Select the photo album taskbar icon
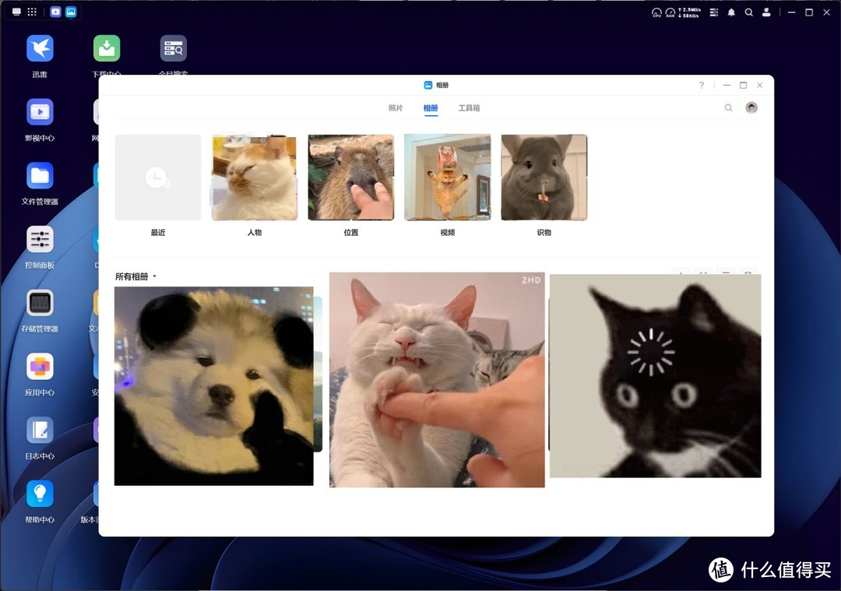 pyautogui.click(x=71, y=12)
